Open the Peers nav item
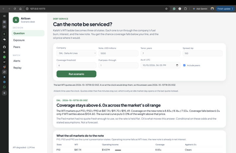The height and width of the screenshot is (153, 236). [x=17, y=47]
